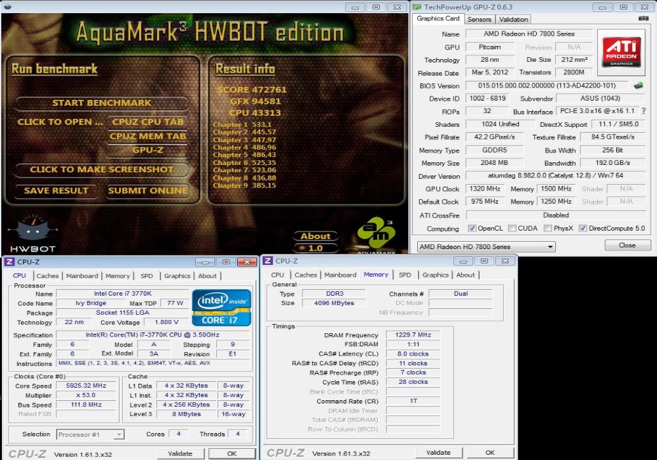Viewport: 657px width, 460px height.
Task: Open the SPD tab in the CPU-Z CPU window
Action: [x=147, y=275]
